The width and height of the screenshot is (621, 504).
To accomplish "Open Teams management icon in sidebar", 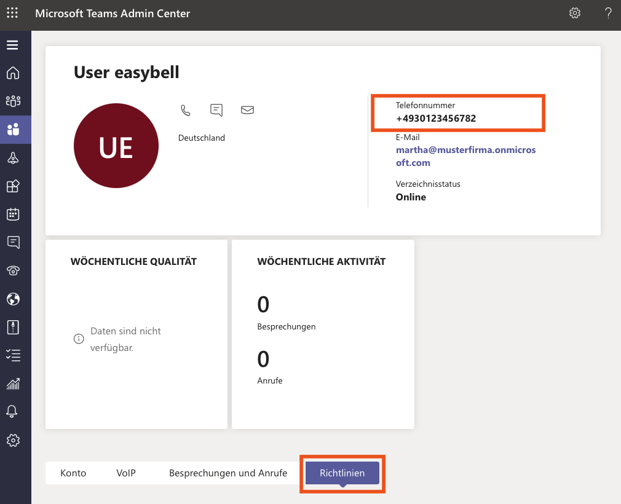I will (13, 101).
